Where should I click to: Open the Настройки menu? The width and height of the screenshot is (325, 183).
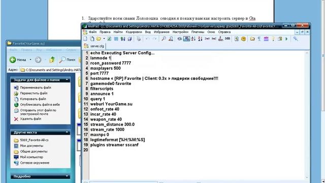[x=180, y=32]
